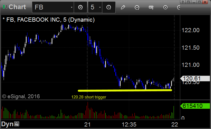Close the chart window
Screen dimensions: 211x129
tap(205, 2)
